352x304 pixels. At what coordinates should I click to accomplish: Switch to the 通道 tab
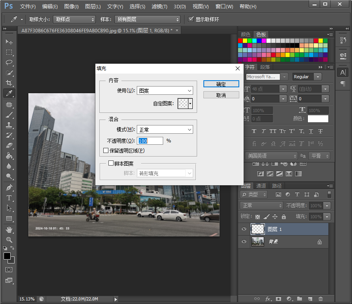point(261,186)
